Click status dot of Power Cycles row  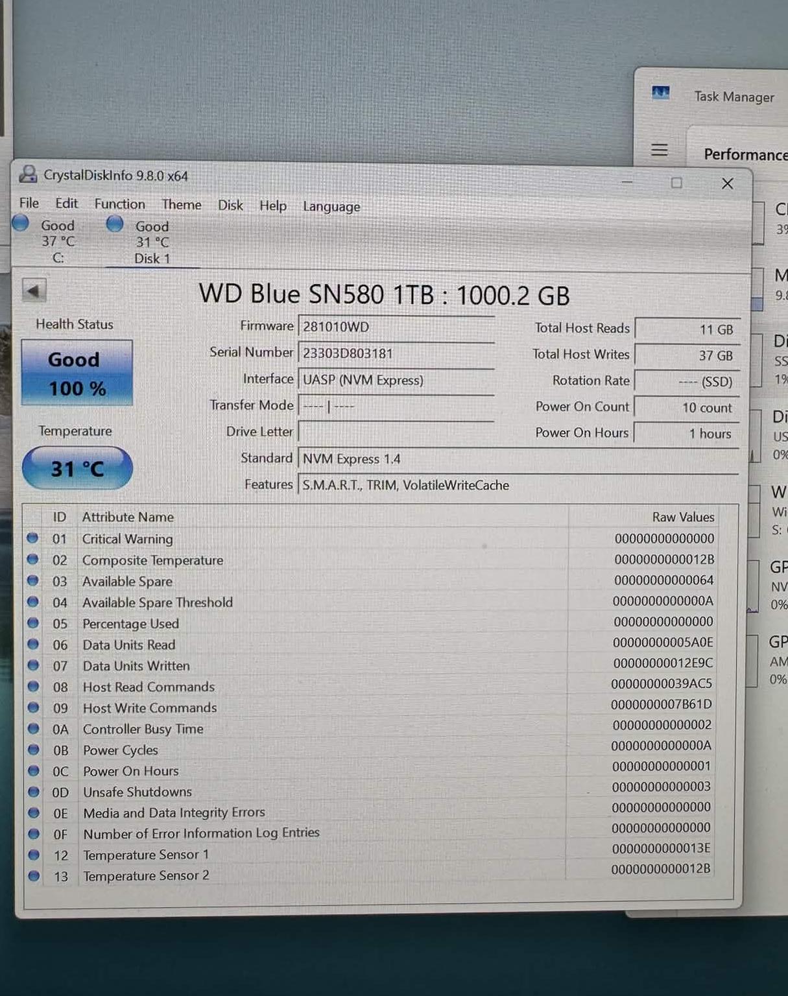click(x=33, y=750)
